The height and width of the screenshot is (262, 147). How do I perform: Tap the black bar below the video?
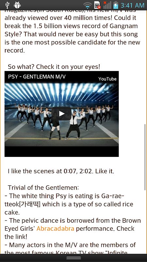tap(62, 152)
